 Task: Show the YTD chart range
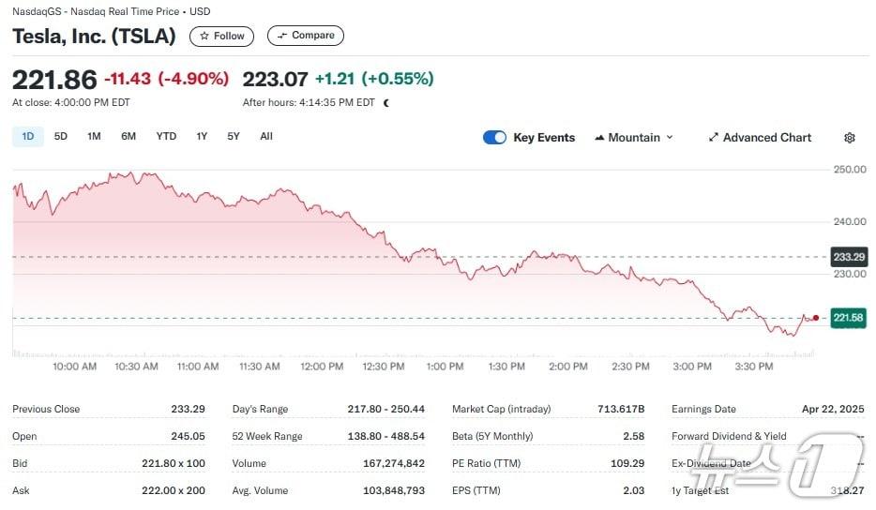(166, 137)
